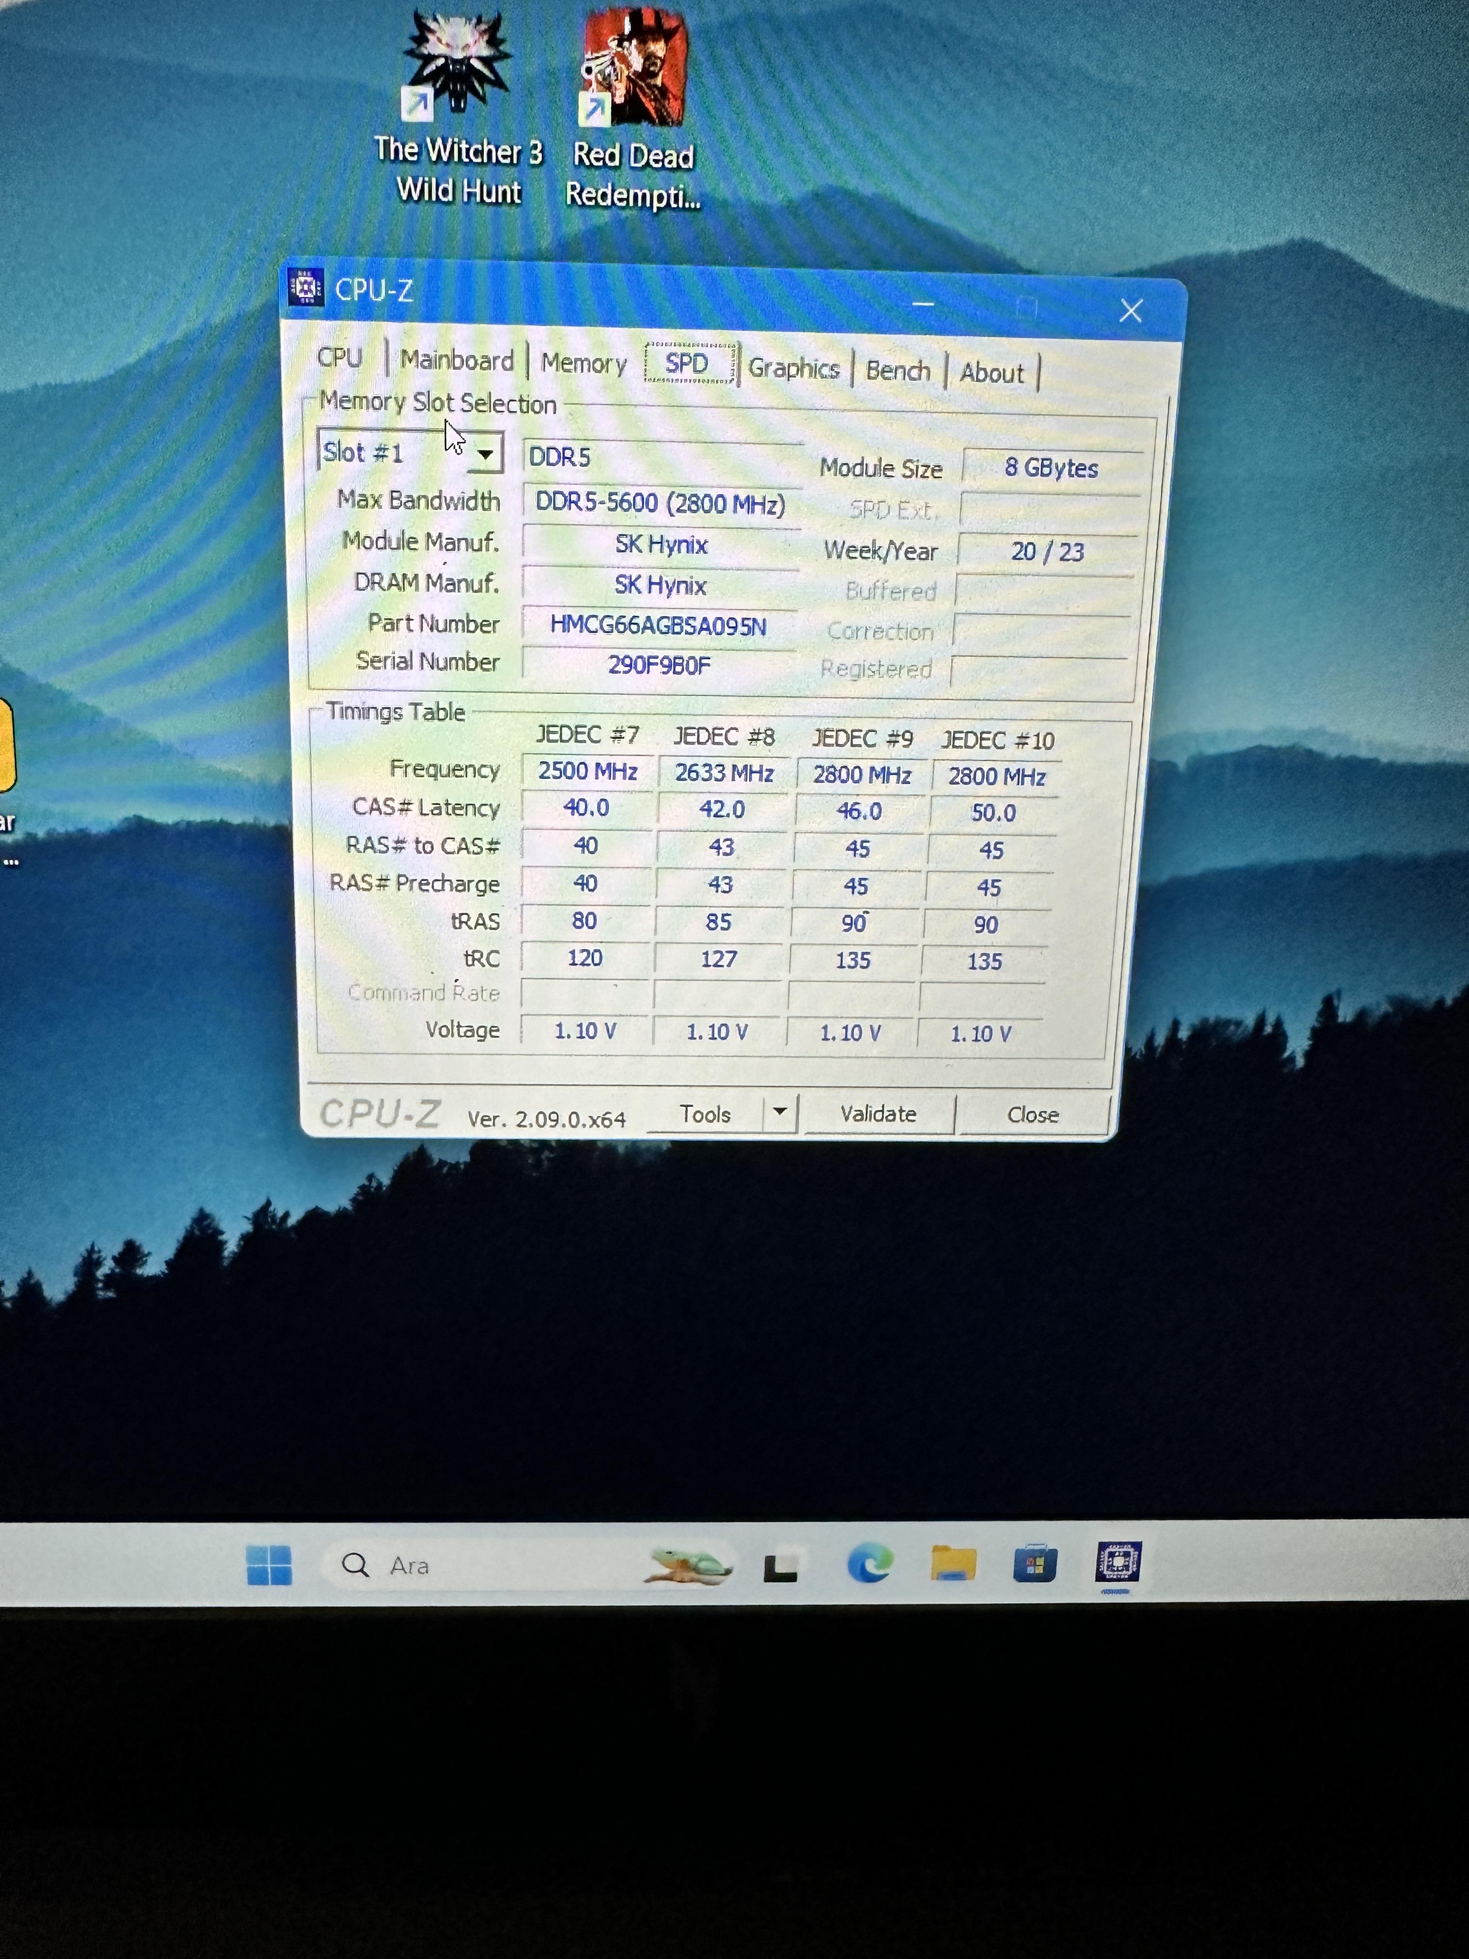
Task: Open the Tools dropdown arrow
Action: [780, 1112]
